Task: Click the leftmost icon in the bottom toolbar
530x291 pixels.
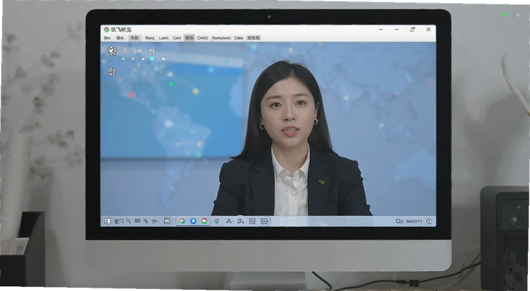Action: [x=107, y=221]
